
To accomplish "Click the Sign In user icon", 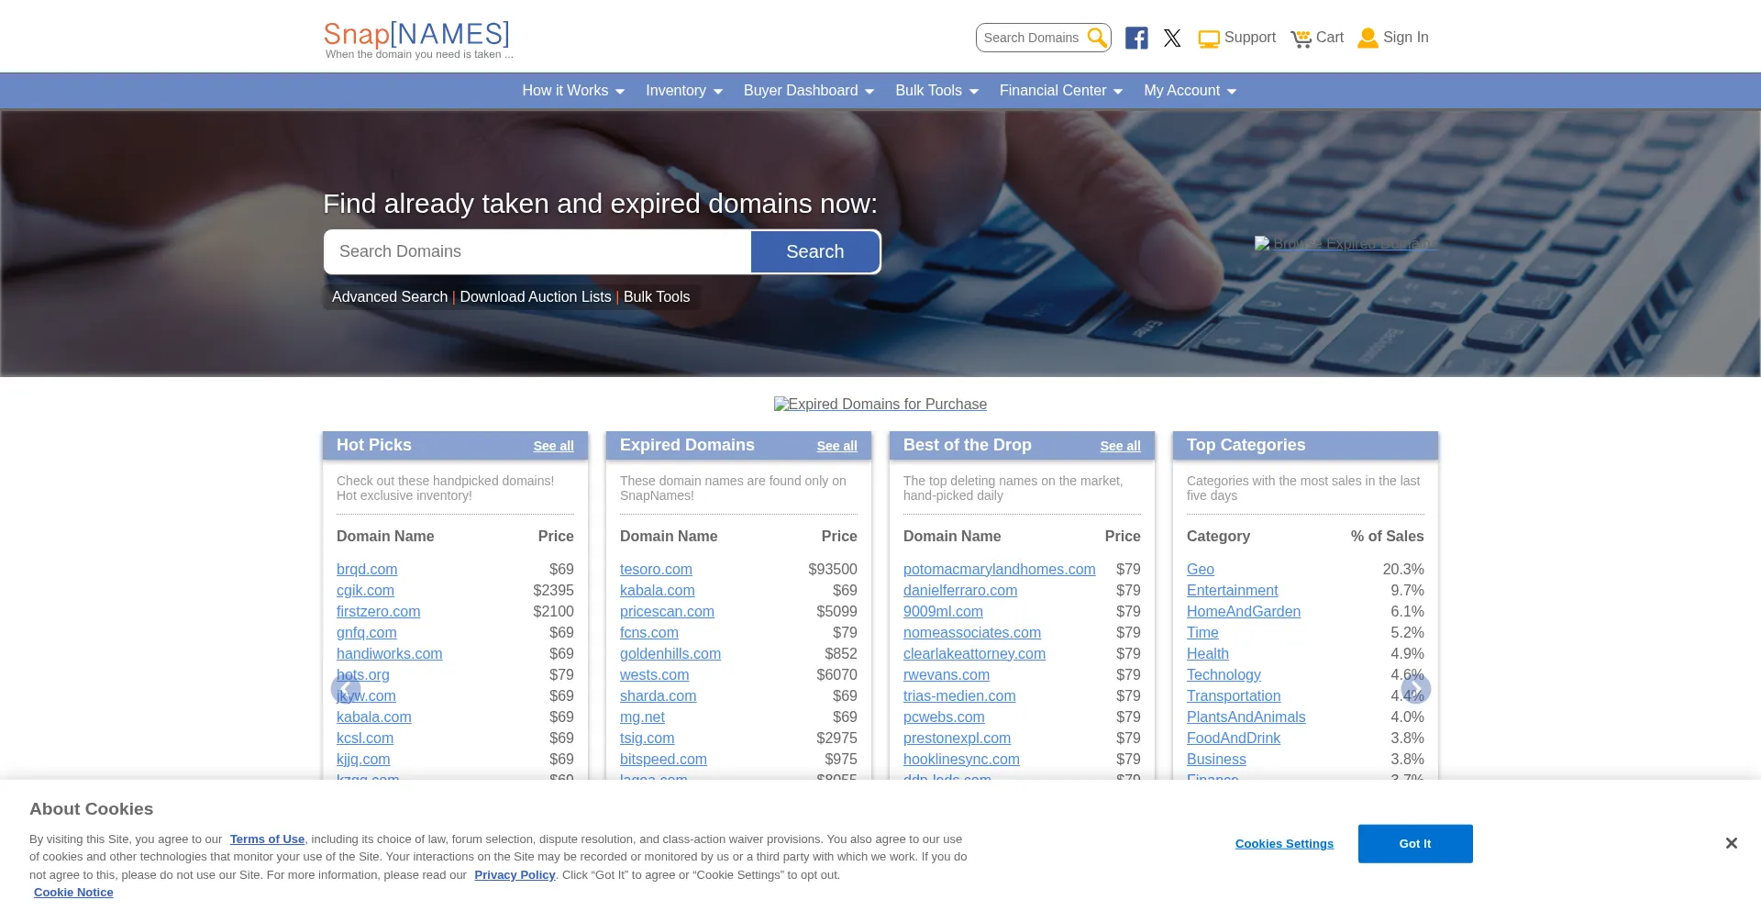I will pyautogui.click(x=1368, y=38).
